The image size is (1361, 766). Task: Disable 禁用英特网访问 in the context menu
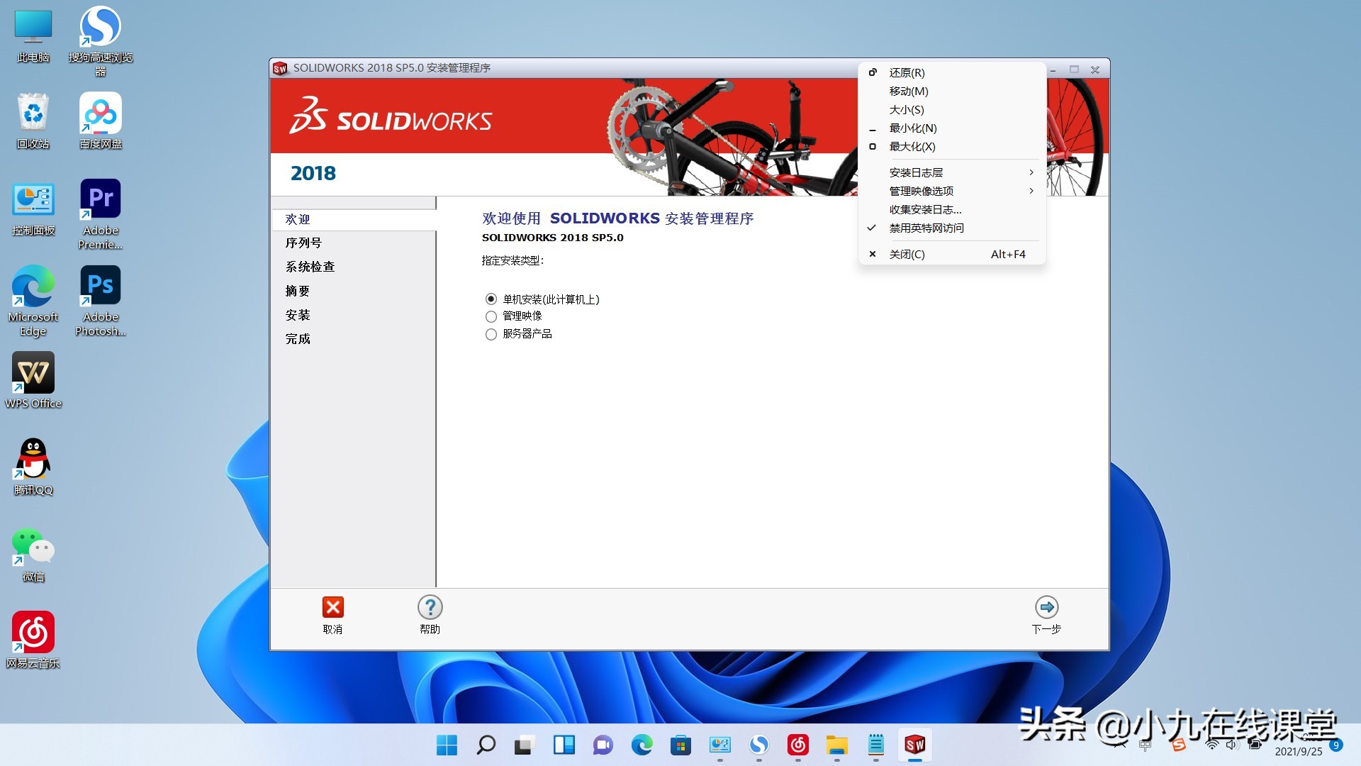pos(926,228)
